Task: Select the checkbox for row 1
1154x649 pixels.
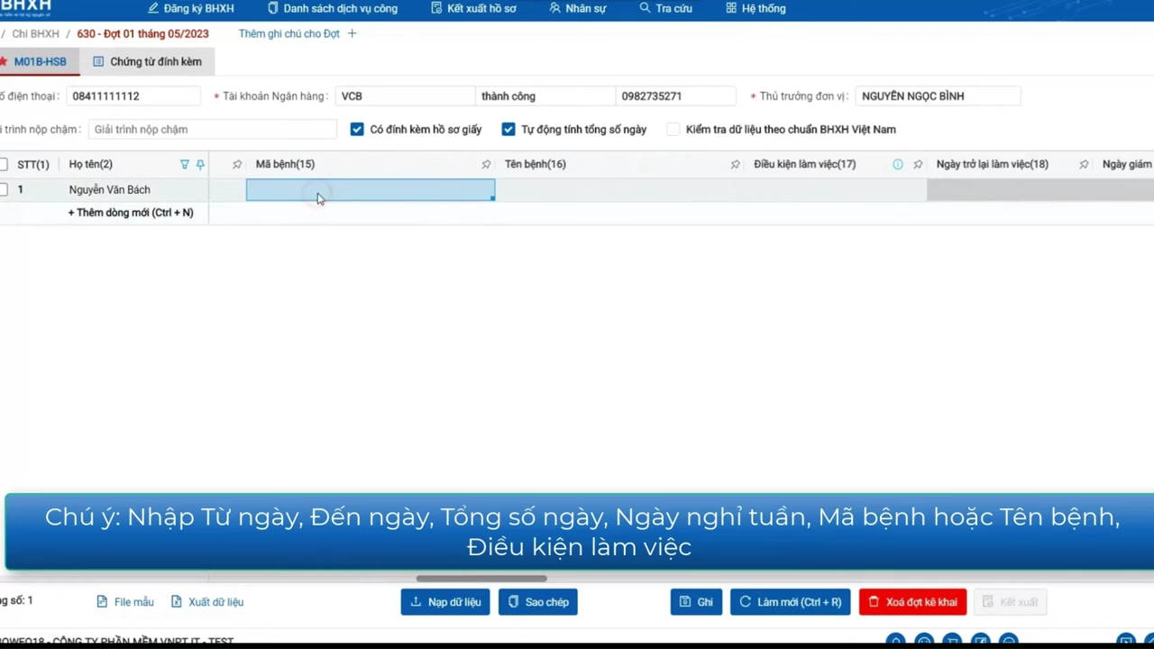Action: 4,189
